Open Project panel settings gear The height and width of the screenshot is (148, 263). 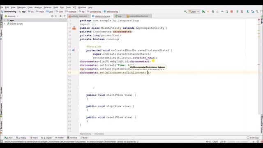tap(60, 16)
